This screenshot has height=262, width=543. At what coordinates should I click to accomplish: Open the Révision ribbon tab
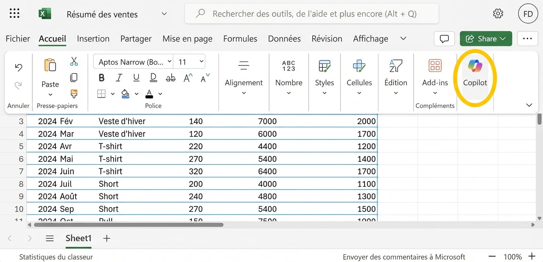pos(326,39)
